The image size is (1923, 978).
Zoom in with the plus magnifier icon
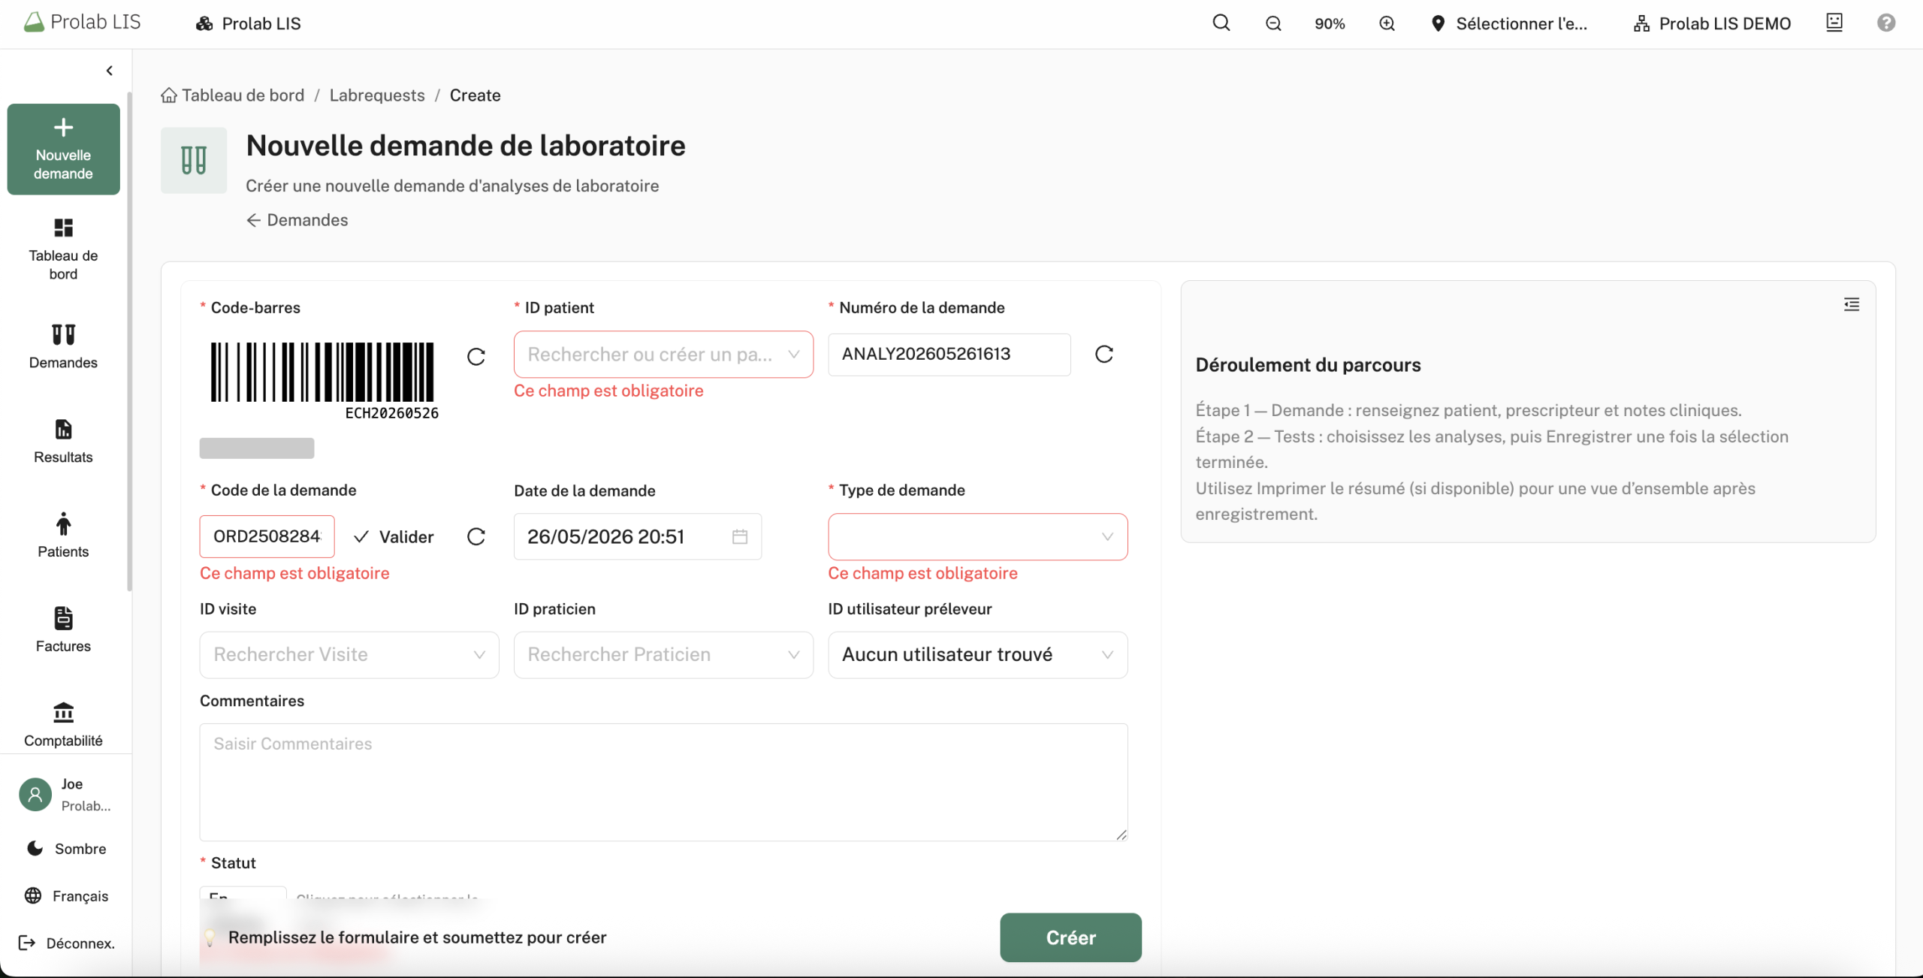1387,23
